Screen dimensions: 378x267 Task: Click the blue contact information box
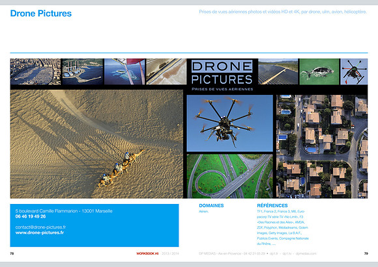tap(94, 225)
